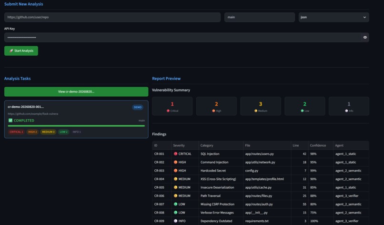The width and height of the screenshot is (384, 225).
Task: Click file path app/routes/files.py
Action: (259, 196)
